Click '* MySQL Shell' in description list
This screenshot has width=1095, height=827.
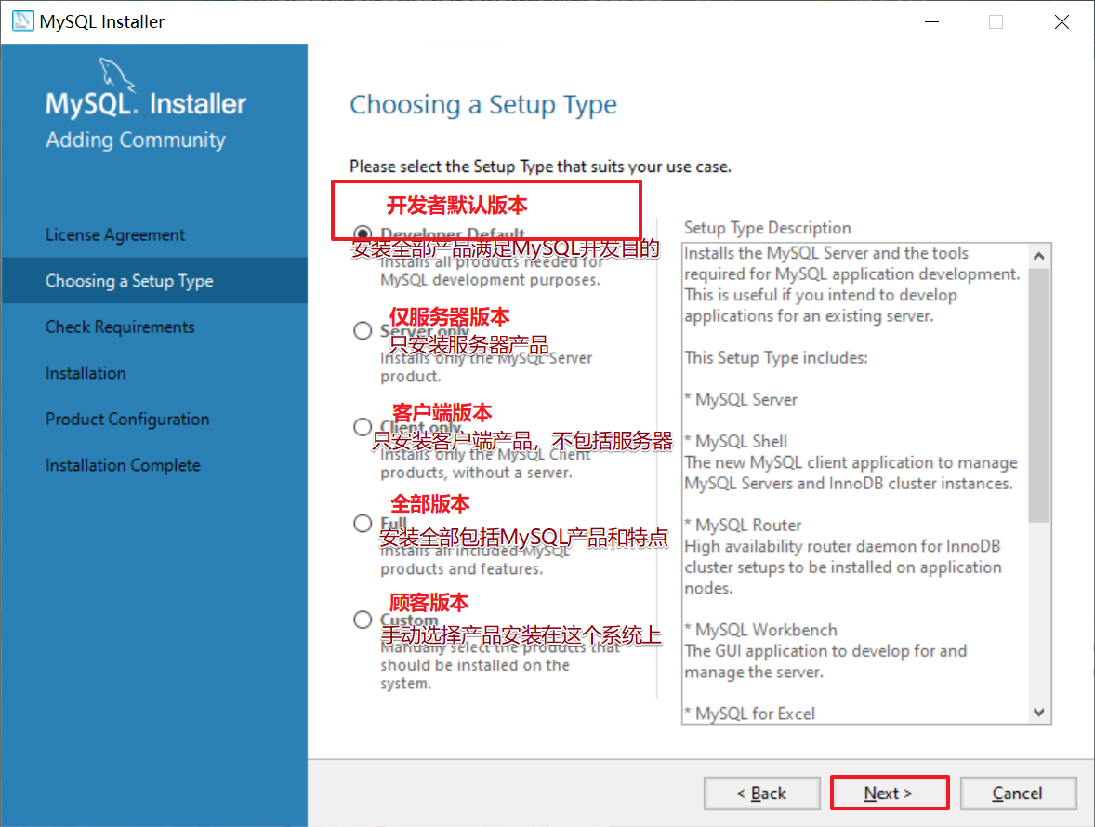[736, 442]
